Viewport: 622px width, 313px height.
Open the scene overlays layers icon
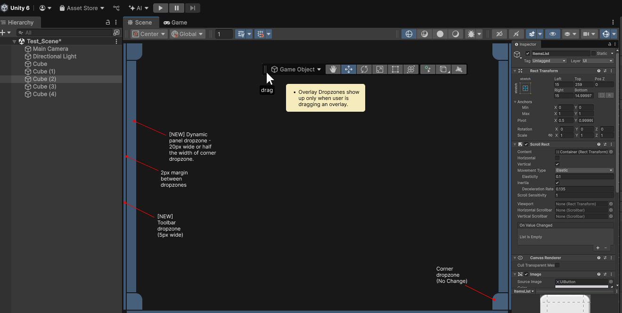coord(570,34)
